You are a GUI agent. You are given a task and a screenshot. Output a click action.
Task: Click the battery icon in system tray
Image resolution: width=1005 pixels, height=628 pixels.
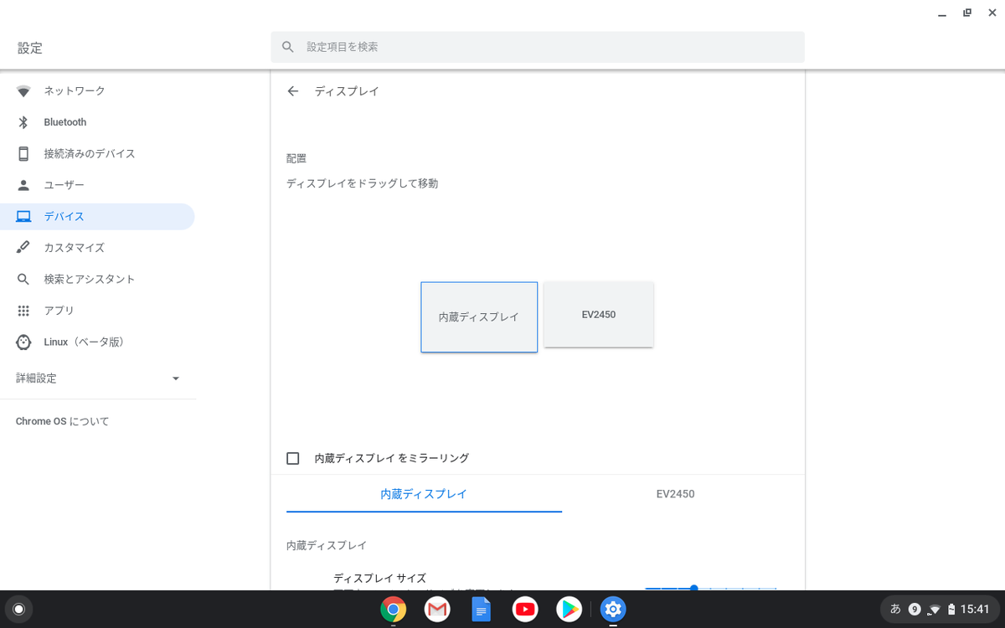951,609
